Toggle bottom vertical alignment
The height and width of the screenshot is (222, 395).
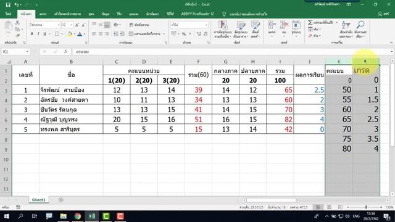pos(107,25)
